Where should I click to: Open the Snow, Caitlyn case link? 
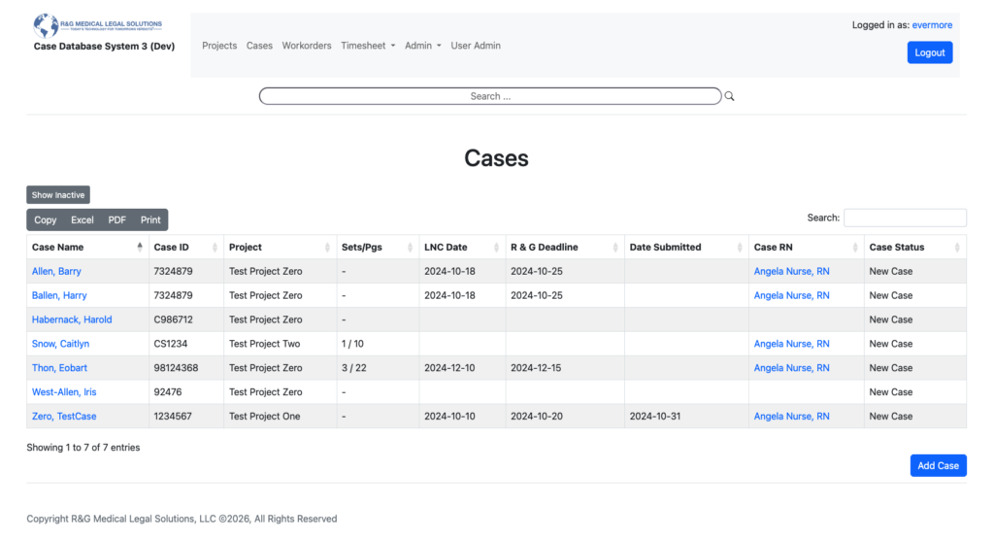tap(60, 344)
